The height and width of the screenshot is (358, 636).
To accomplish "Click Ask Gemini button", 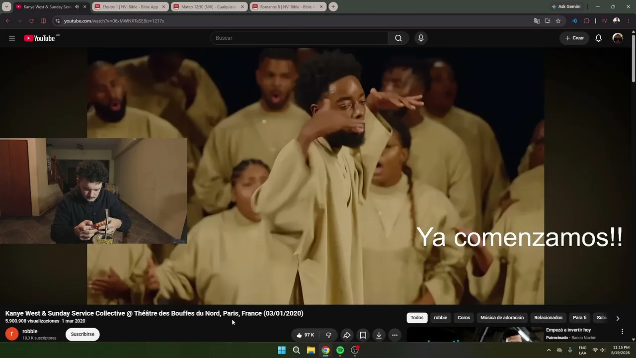I will click(x=566, y=7).
